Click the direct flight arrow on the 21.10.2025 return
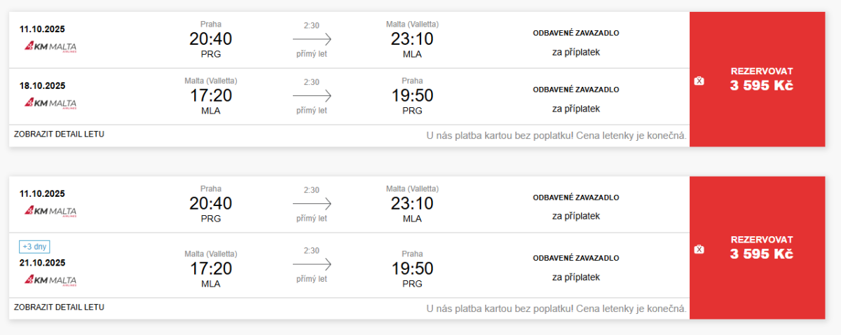This screenshot has width=841, height=335. tap(312, 264)
